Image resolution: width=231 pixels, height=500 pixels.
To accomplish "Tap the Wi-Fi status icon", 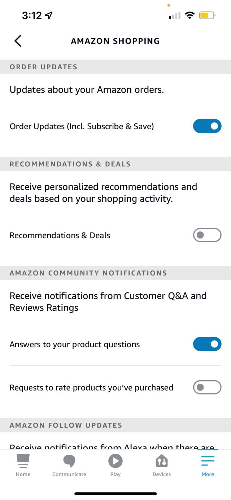I will (189, 16).
